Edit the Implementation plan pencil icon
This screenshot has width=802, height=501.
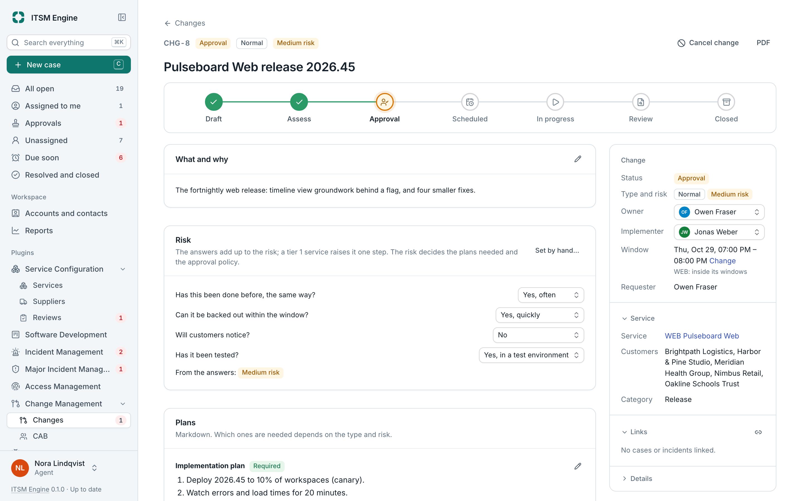(x=578, y=466)
